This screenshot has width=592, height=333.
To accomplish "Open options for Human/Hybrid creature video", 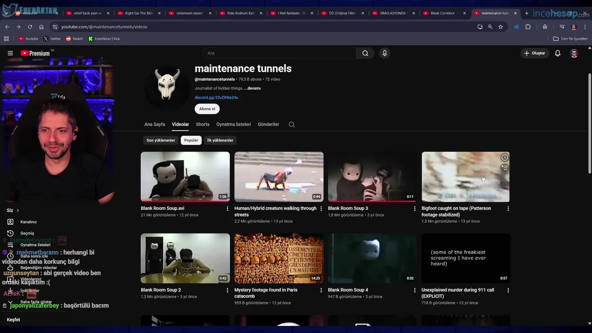I will coord(321,209).
